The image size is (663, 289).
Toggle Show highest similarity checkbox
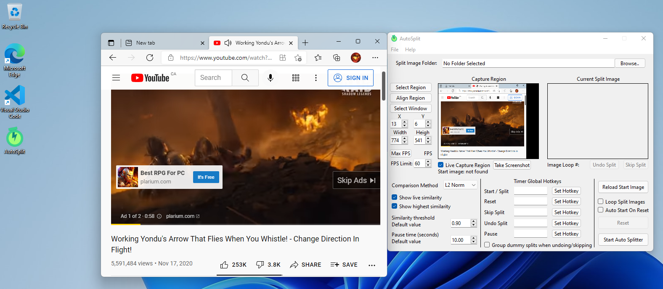[x=395, y=206]
